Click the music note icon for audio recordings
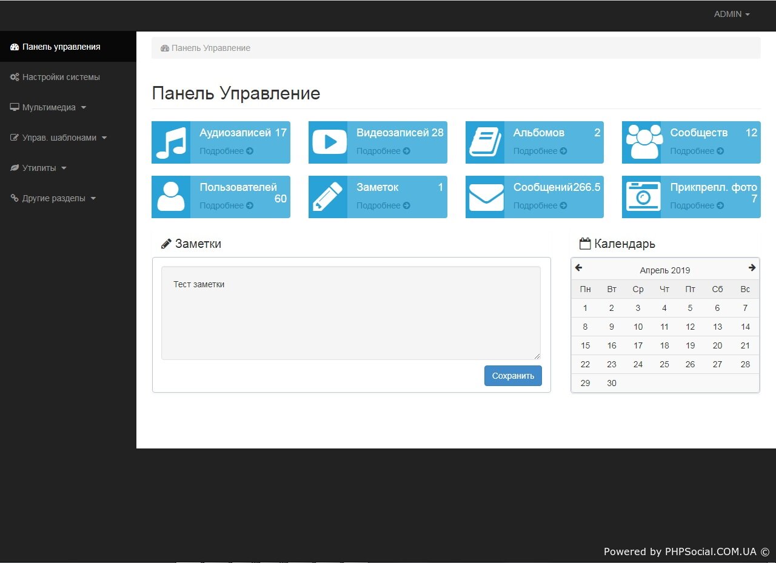Viewport: 776px width, 563px height. [171, 142]
